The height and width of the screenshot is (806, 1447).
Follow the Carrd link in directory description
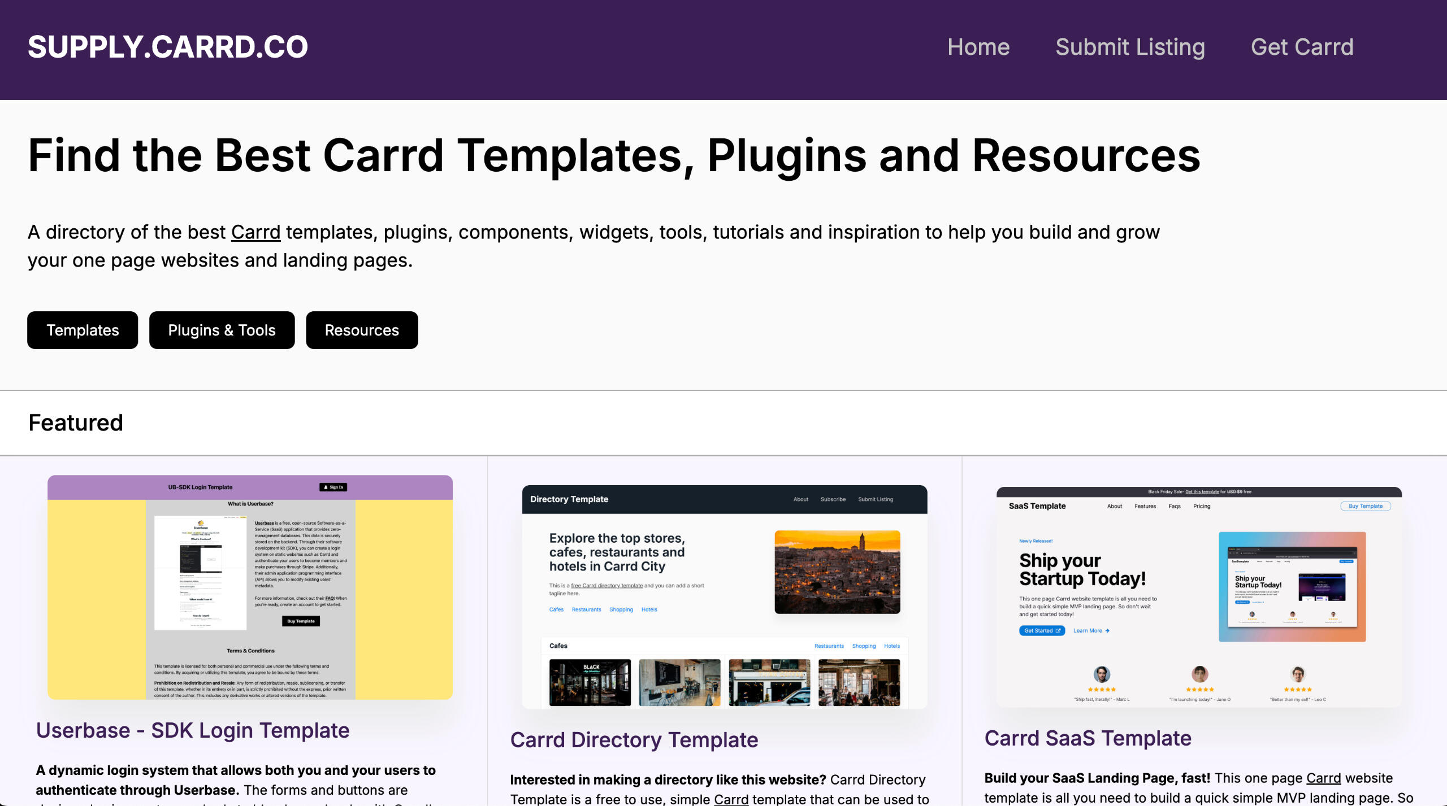pos(255,232)
